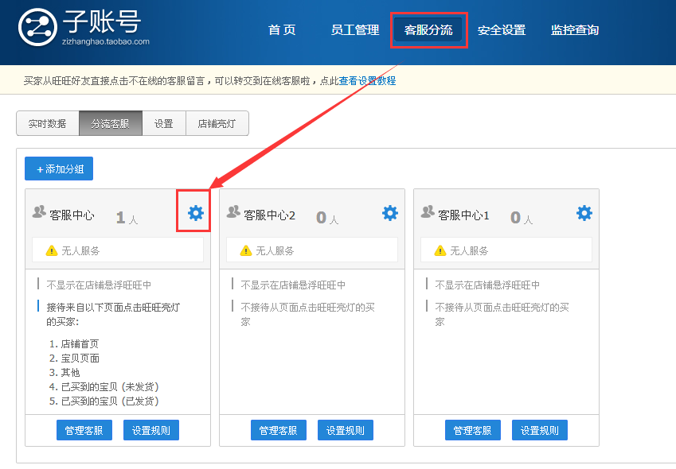Click 管理客服 button under 客服中心2
Screen dimensions: 676x469
coord(279,429)
